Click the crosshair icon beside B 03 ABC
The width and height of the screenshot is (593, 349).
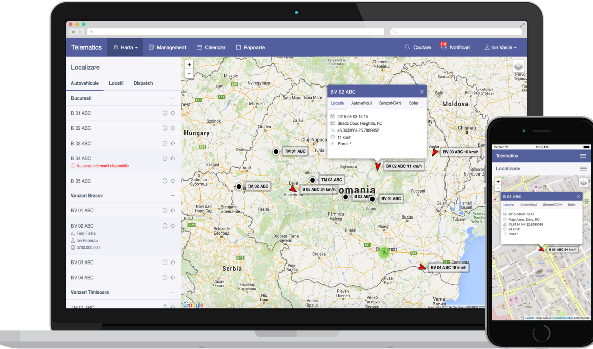tap(173, 143)
